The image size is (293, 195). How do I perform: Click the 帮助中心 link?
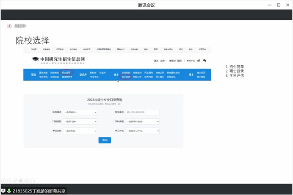click(191, 60)
